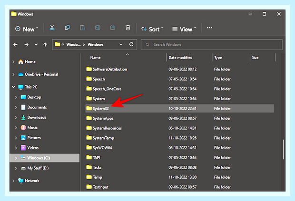Collapse the This PC tree node

(13, 87)
